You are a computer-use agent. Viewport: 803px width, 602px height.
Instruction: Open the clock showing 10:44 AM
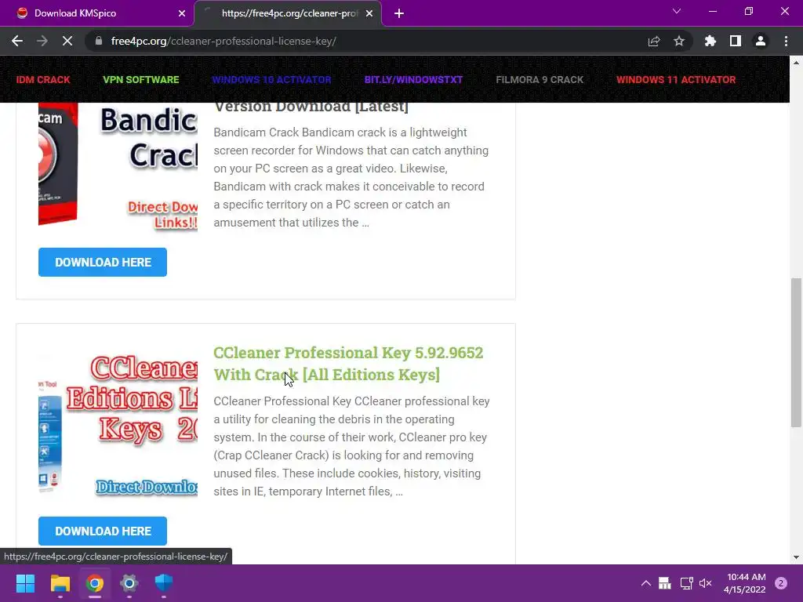(745, 583)
